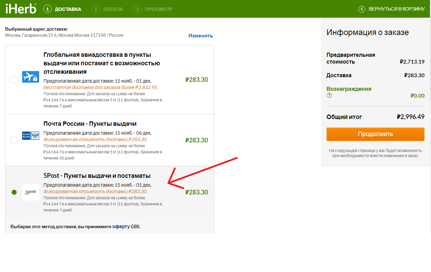Viewport: 431px width, 272px height.
Task: Click the 5Post - Пункты выдачи и постаматы title
Action: coord(97,176)
